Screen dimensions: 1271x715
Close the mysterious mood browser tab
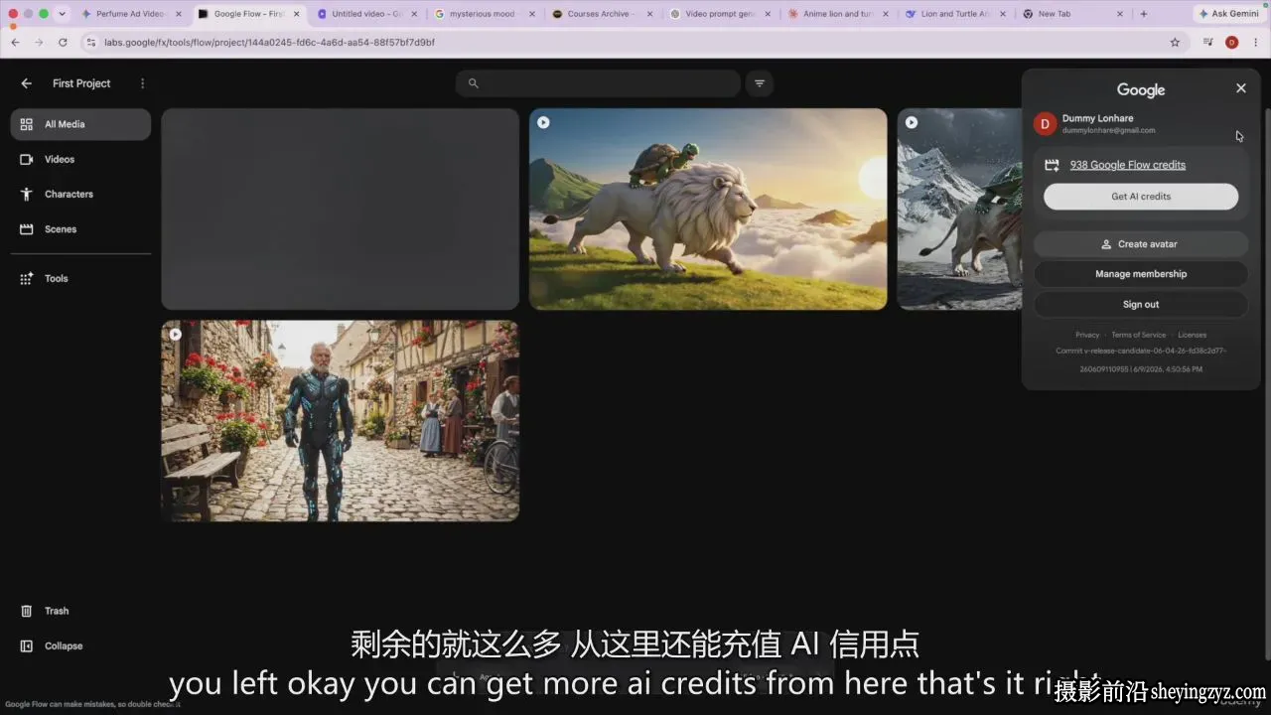pos(531,14)
